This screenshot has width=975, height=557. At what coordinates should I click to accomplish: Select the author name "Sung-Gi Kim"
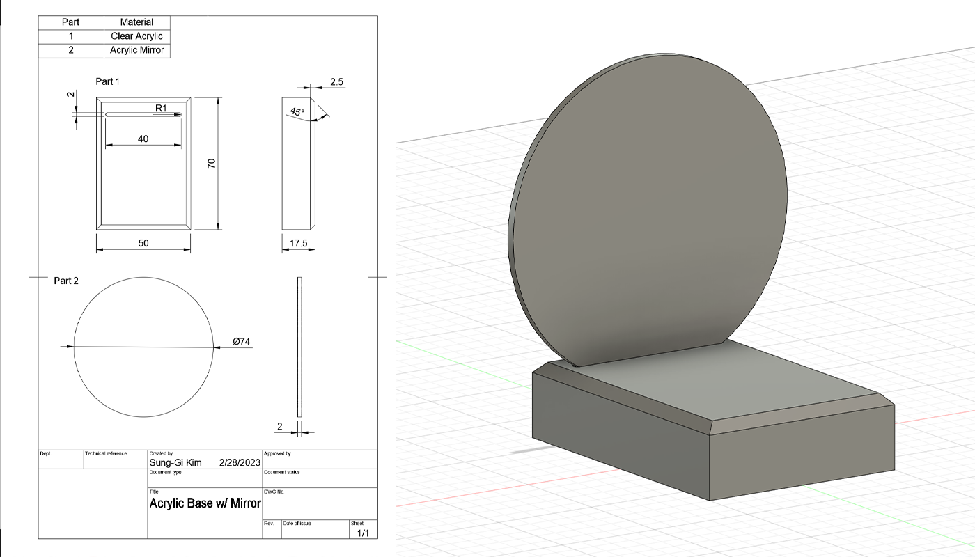pos(175,462)
